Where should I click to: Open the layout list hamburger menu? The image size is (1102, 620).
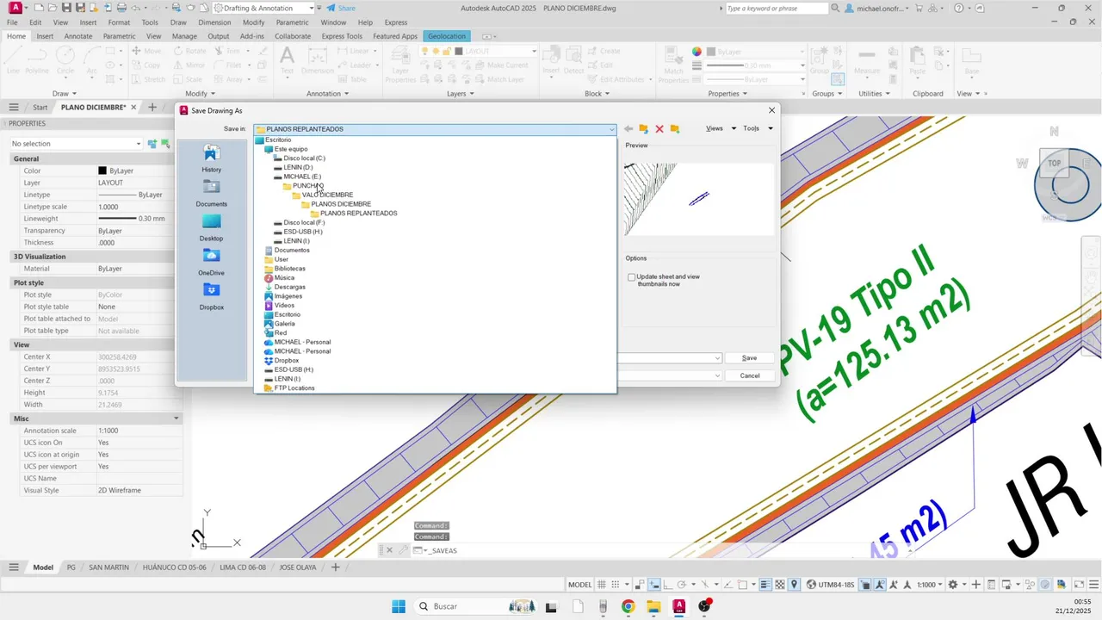(14, 567)
